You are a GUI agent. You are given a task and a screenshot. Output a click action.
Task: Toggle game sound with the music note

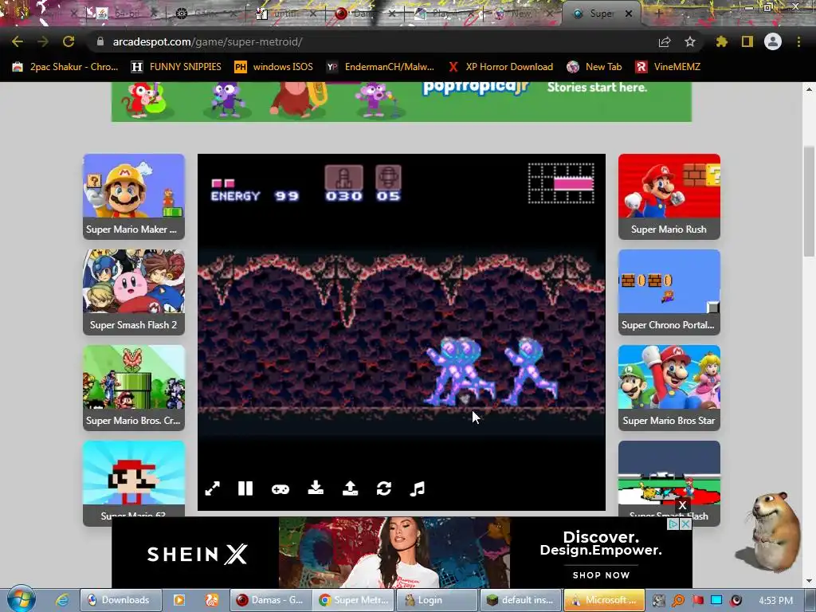[x=418, y=488]
